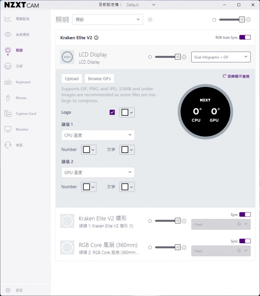The width and height of the screenshot is (260, 296).
Task: Open reading 1 text color dropdown
Action: point(127,150)
